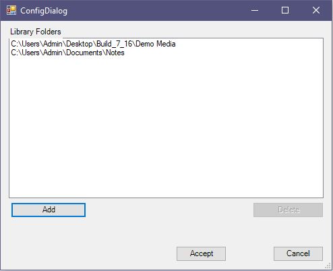Maximize the ConfigDialog window
Screen dimensions: 333x271
[x=285, y=10]
